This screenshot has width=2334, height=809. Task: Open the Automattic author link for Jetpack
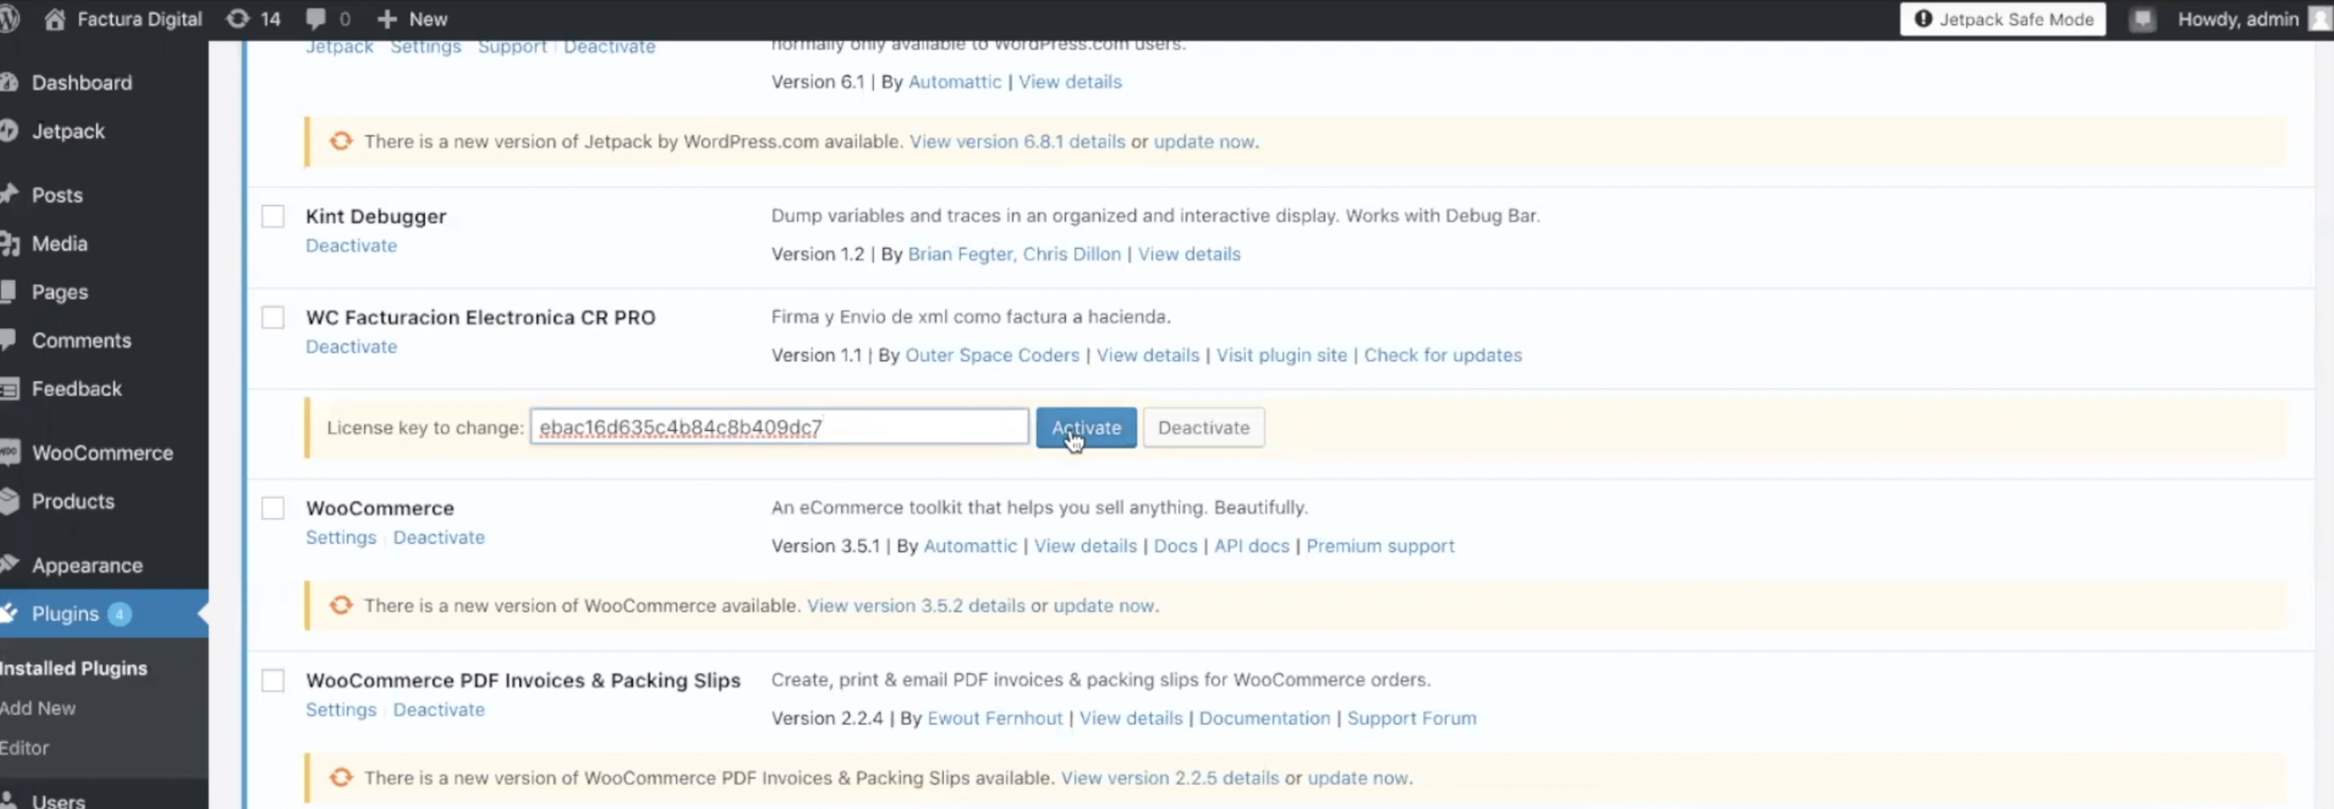(x=954, y=82)
